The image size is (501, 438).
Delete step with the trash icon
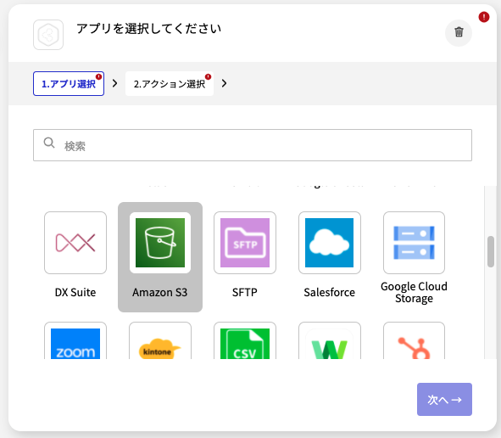click(459, 32)
